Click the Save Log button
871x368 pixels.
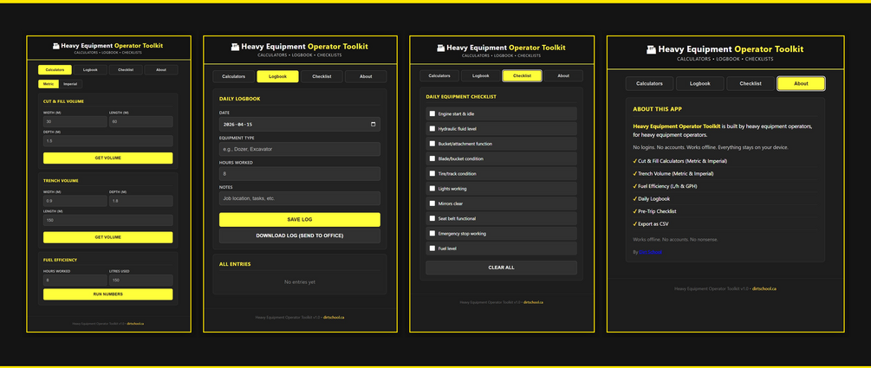299,220
